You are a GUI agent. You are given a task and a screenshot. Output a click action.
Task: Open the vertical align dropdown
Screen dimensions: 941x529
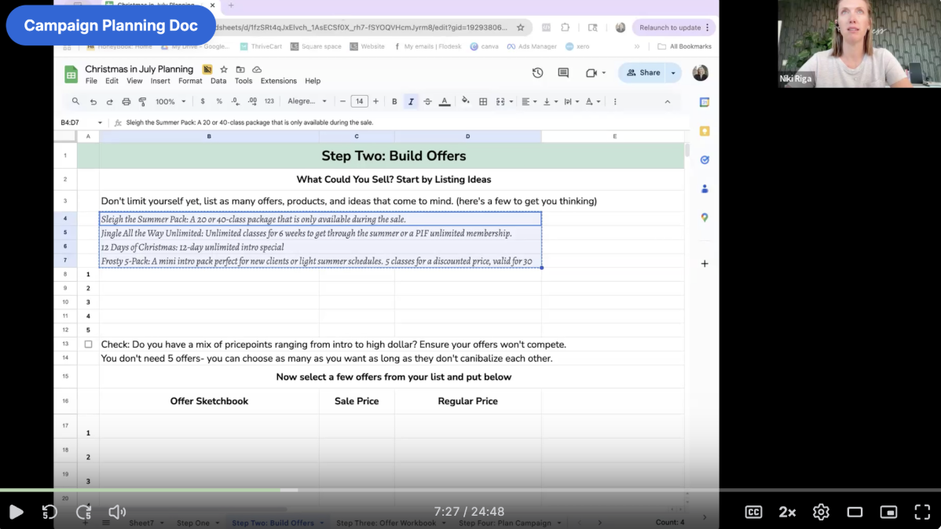[x=550, y=102]
